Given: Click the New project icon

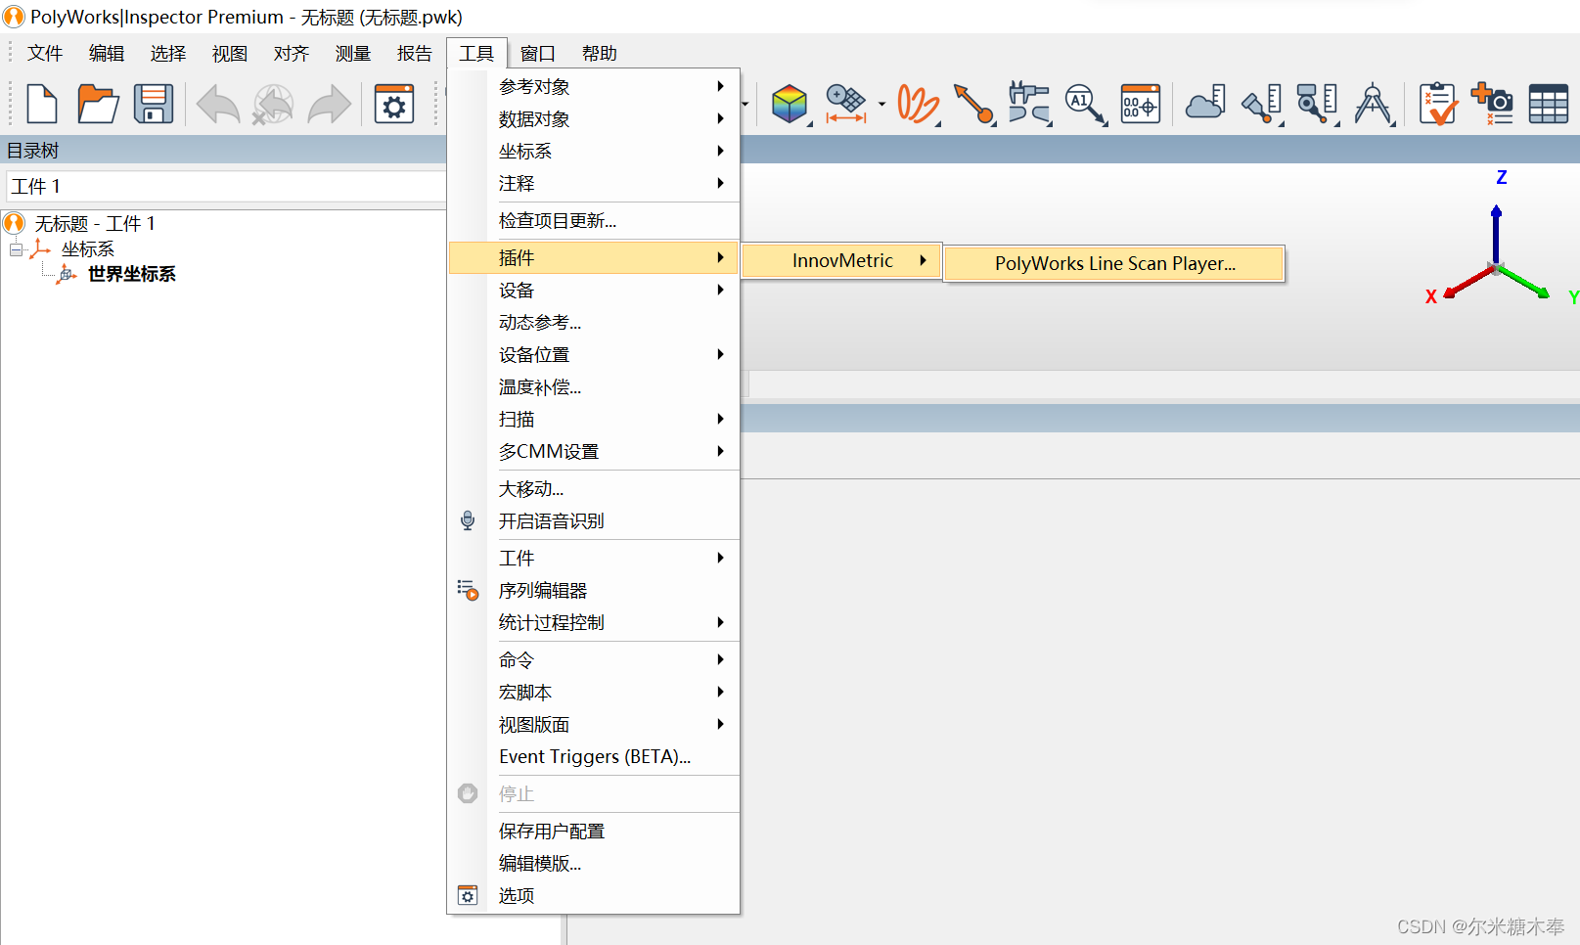Looking at the screenshot, I should 42,104.
